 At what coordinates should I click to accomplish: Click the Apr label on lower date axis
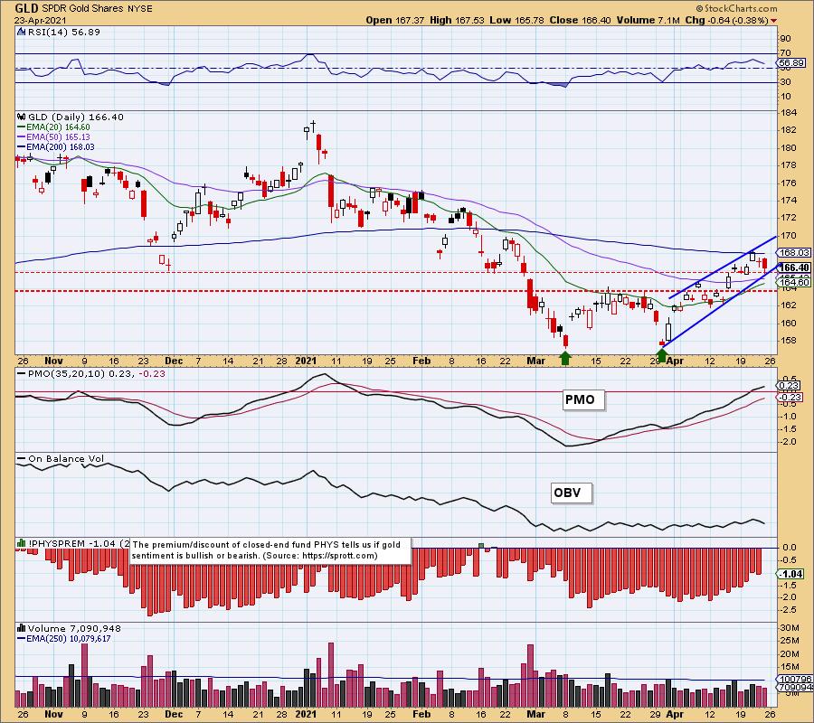[675, 714]
